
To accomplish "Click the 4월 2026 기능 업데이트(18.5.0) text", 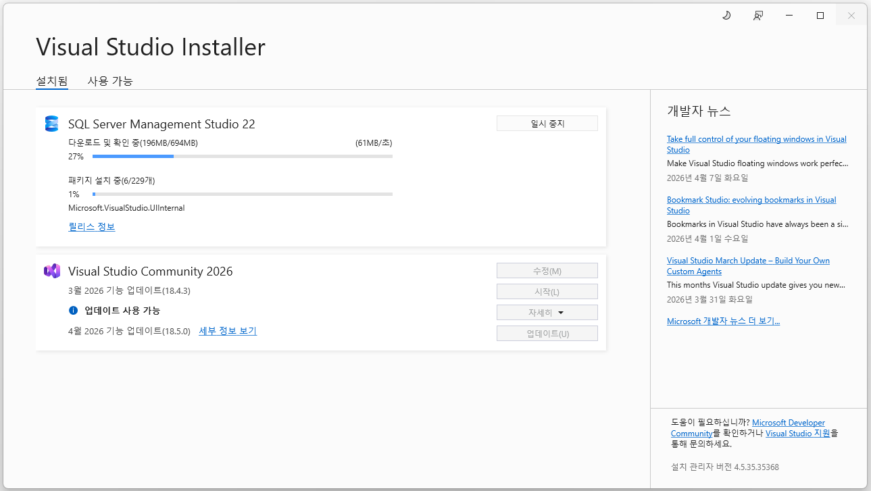I will coord(130,331).
